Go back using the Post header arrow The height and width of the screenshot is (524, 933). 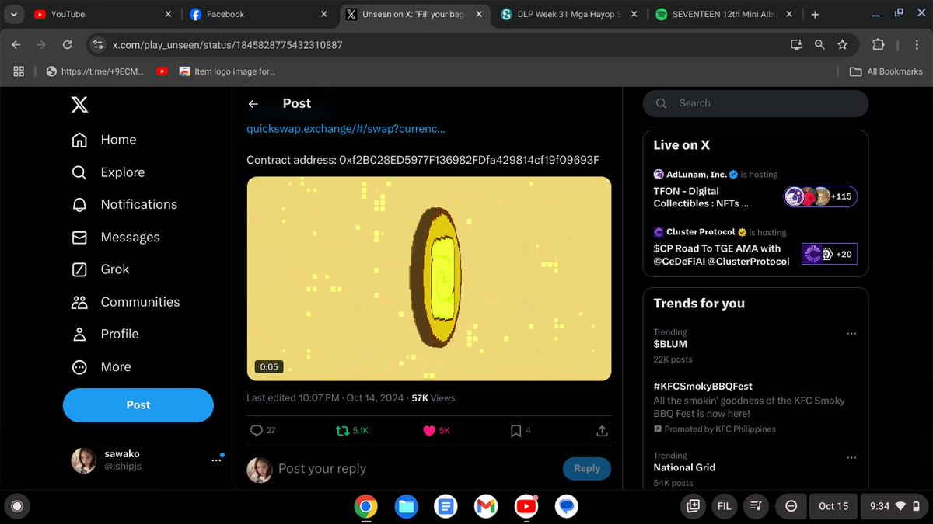[253, 103]
